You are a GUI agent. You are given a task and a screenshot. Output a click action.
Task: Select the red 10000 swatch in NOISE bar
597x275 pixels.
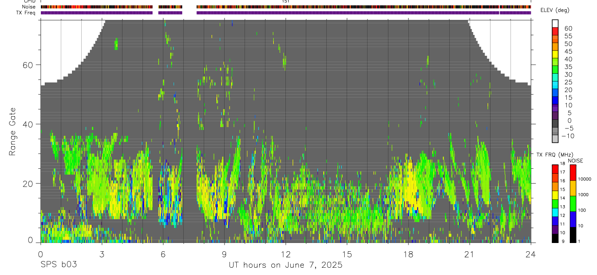tap(573, 173)
